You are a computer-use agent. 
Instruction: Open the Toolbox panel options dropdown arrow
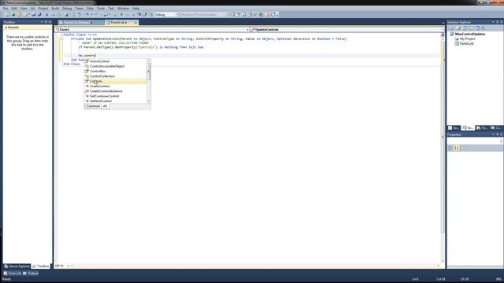coord(42,22)
